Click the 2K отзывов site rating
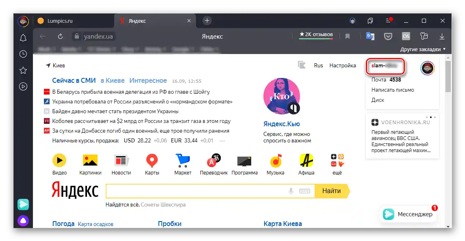Viewport: 465px width, 241px height. pos(316,35)
